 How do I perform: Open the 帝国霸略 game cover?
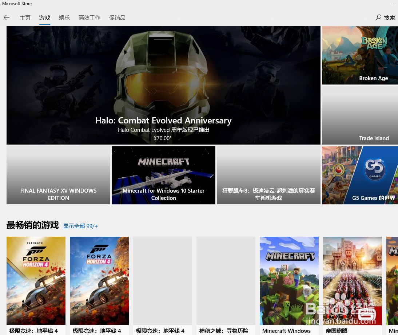pos(353,281)
